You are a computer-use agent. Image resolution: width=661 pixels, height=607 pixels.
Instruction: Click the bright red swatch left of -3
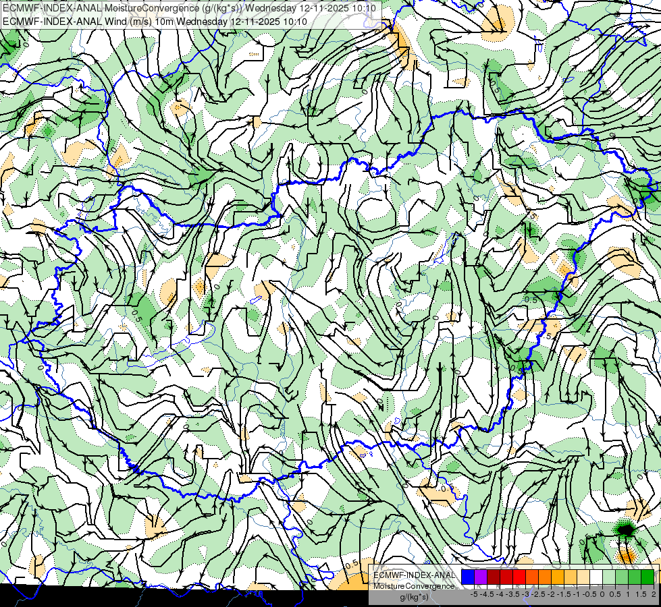point(519,577)
